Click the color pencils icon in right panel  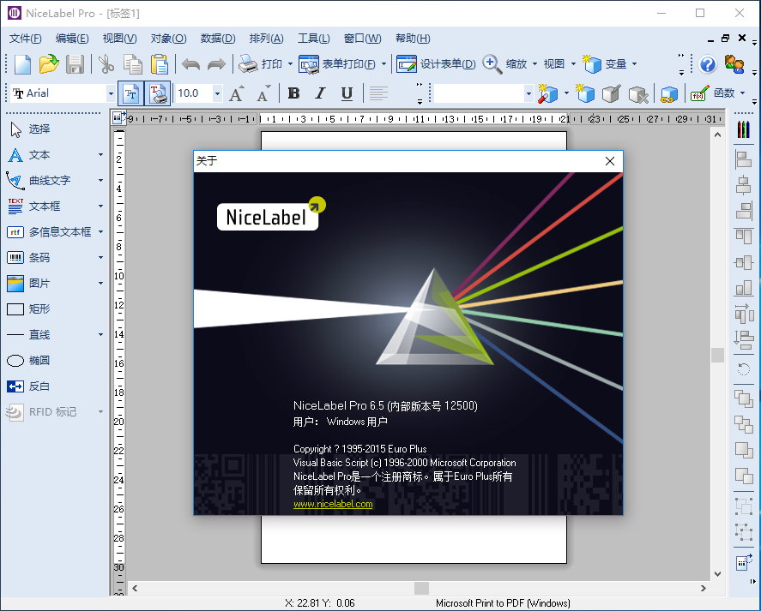743,129
